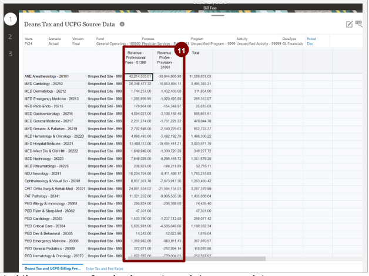The image size is (369, 276).
Task: Click MED Cardiology Total cell 3,495,383.21
Action: coord(197,84)
